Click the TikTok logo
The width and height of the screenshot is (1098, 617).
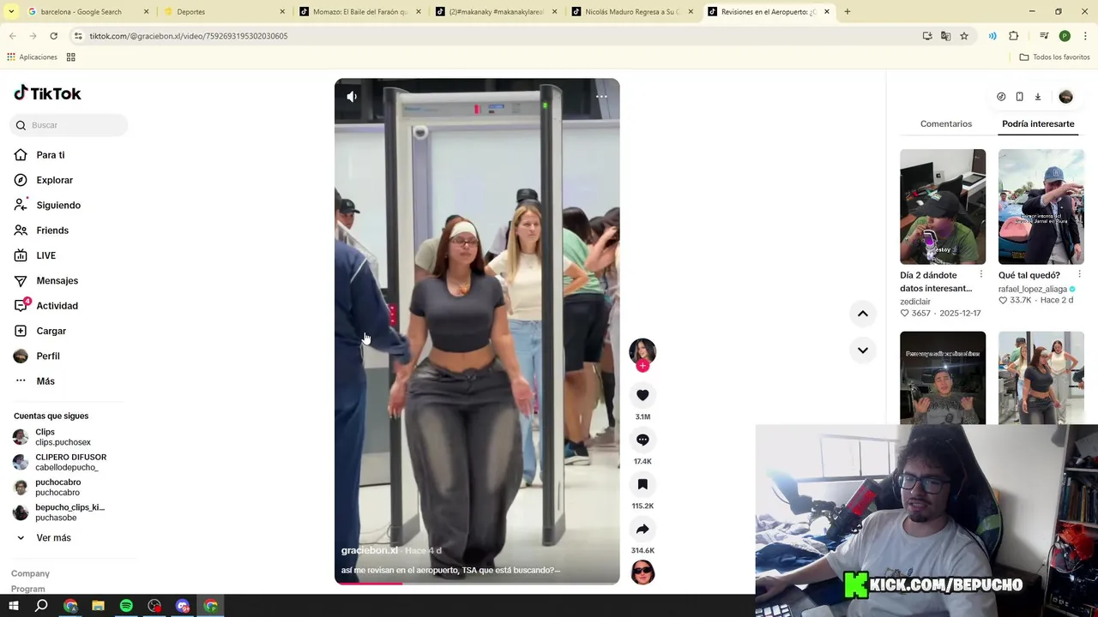pos(47,93)
